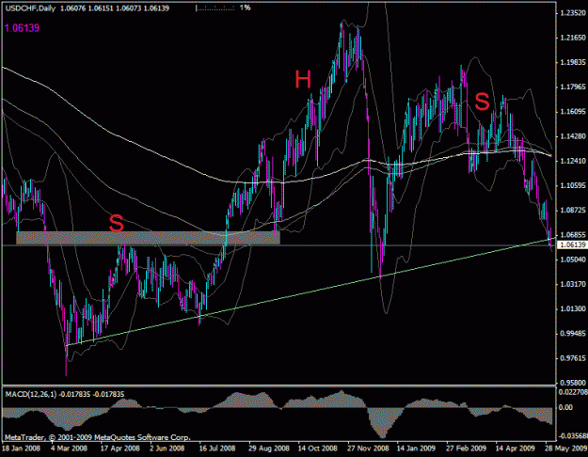This screenshot has height=457, width=588.
Task: Click the USDCHF,Daily chart title text
Action: coord(29,8)
